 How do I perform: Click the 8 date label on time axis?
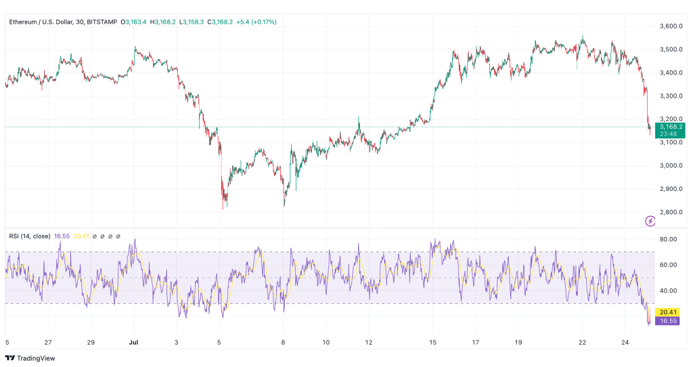click(x=284, y=342)
